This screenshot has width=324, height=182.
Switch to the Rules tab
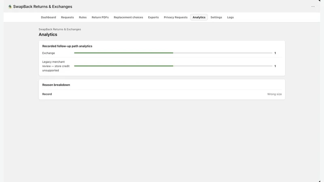click(83, 17)
